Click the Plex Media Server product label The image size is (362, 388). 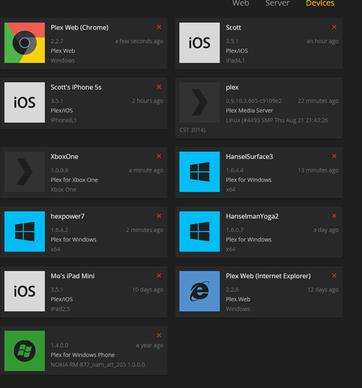249,111
